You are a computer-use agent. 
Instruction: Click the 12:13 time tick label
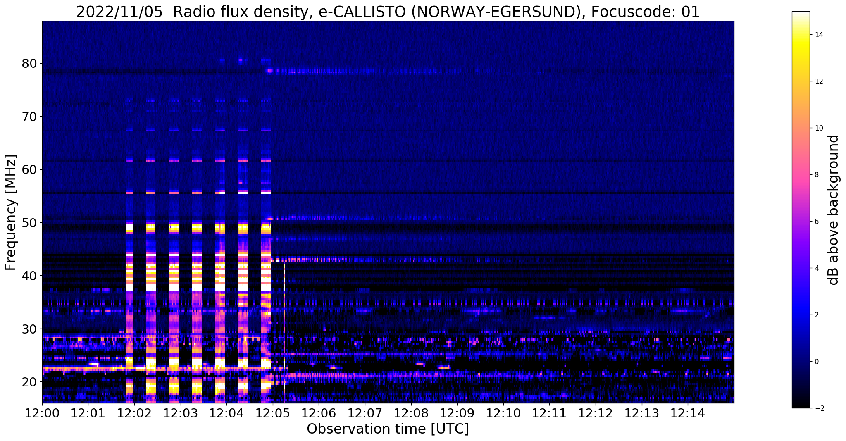642,413
